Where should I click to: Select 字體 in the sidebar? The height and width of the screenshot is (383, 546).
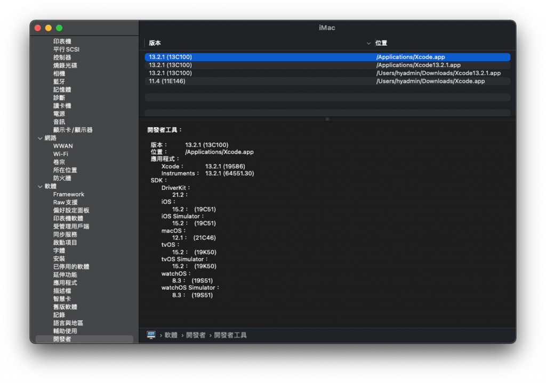(x=59, y=251)
